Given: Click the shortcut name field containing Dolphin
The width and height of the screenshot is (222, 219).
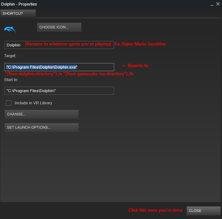Looking at the screenshot, I should 59,45.
